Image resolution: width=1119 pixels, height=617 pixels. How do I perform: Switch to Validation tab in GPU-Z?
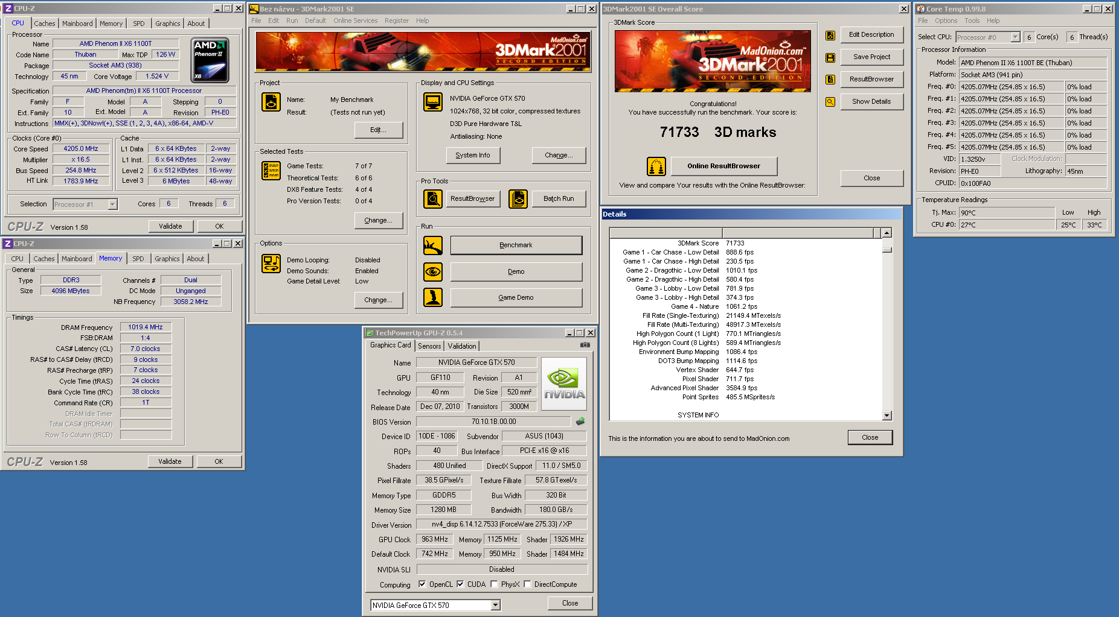point(462,346)
